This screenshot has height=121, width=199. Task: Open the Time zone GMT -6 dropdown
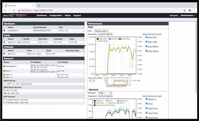(x=92, y=81)
